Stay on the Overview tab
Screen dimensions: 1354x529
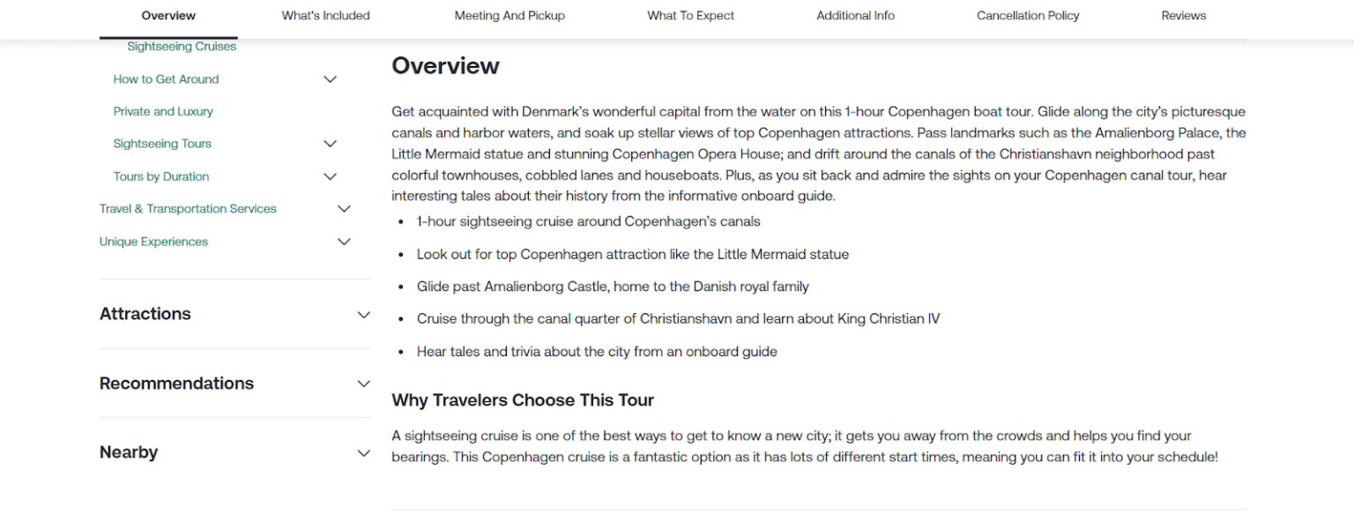167,15
